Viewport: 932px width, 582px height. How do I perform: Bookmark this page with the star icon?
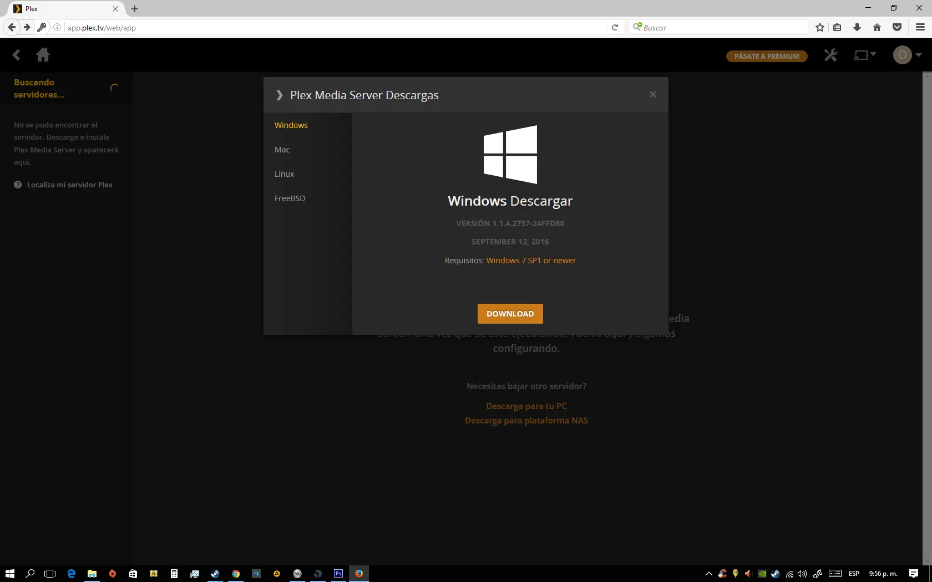[x=820, y=27]
